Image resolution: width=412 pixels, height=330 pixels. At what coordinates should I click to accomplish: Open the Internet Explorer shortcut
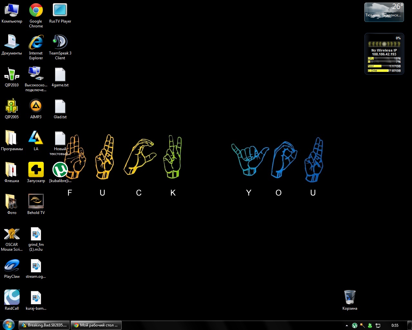36,42
